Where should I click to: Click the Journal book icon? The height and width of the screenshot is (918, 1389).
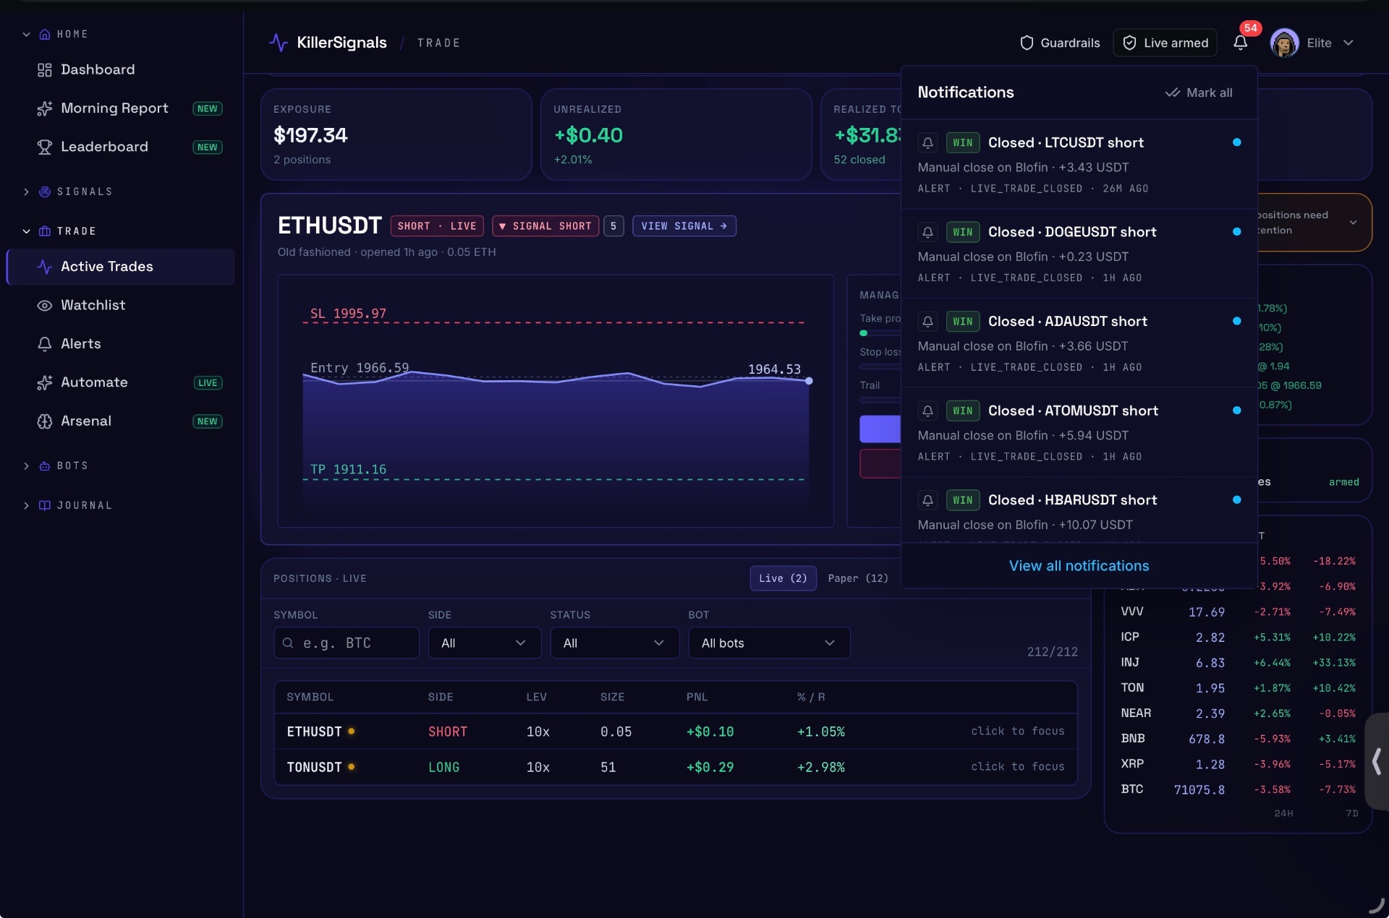45,505
